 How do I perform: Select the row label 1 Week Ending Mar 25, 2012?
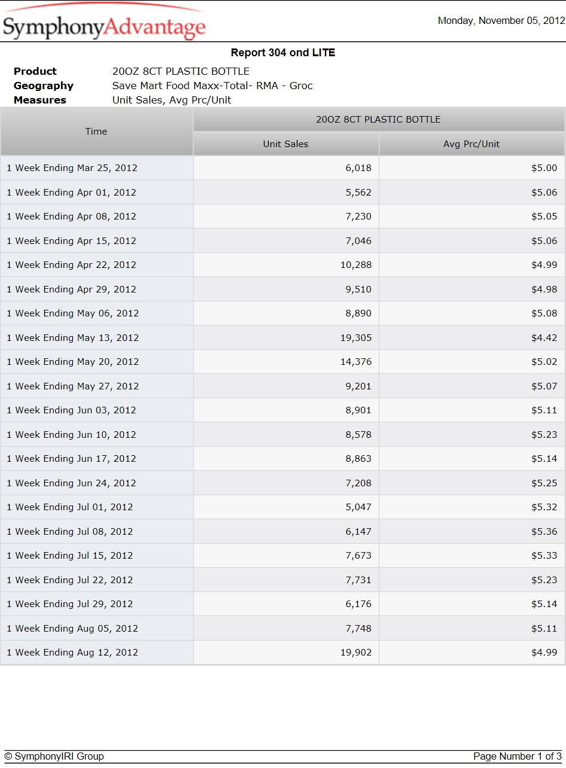coord(72,168)
